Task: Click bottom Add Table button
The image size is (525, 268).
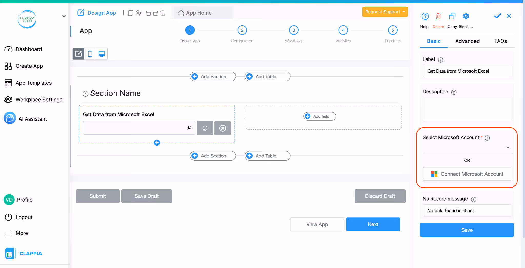Action: (x=267, y=156)
